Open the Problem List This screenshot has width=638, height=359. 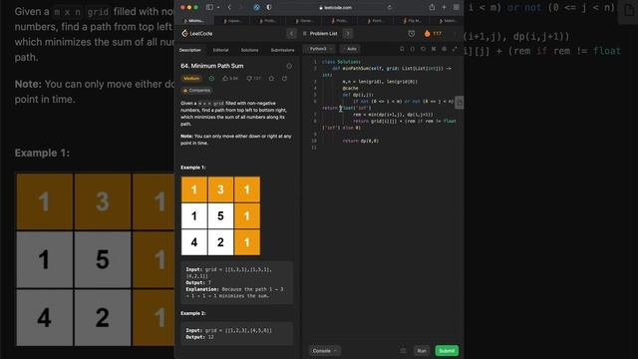coord(320,33)
